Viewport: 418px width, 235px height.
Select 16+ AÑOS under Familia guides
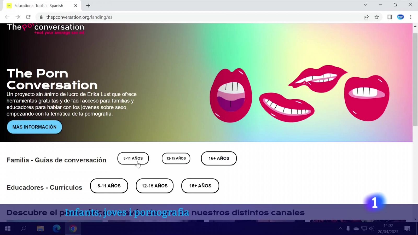(219, 158)
